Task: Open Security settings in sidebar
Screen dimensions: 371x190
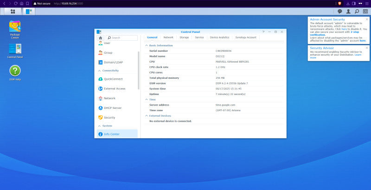Action: [117, 117]
